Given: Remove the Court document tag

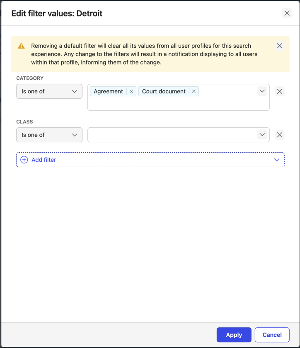Looking at the screenshot, I should (194, 91).
